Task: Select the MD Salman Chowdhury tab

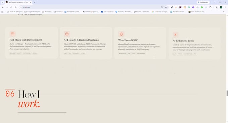Action: point(18,2)
